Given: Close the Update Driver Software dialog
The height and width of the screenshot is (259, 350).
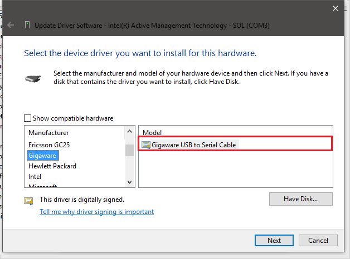Looking at the screenshot, I should point(336,8).
